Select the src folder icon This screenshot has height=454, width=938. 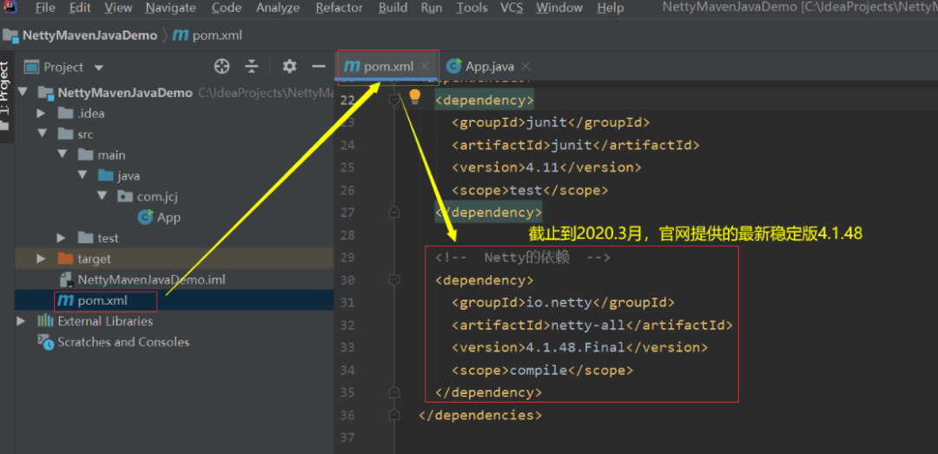(65, 134)
